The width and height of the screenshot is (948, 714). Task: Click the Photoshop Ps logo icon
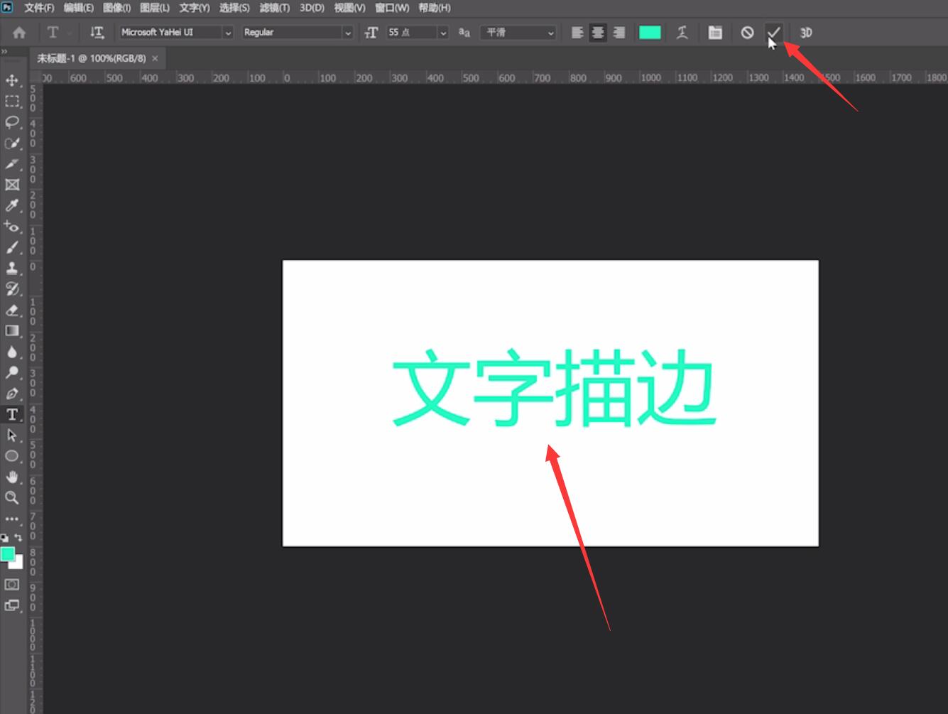8,7
